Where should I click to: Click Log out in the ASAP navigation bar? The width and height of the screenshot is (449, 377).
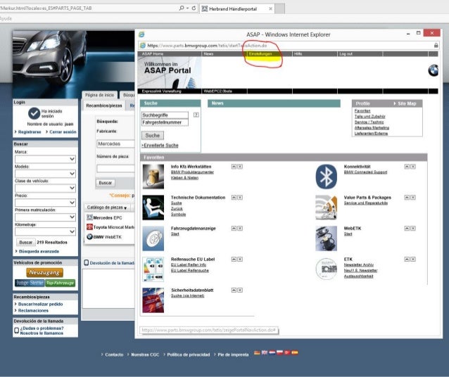click(x=346, y=54)
